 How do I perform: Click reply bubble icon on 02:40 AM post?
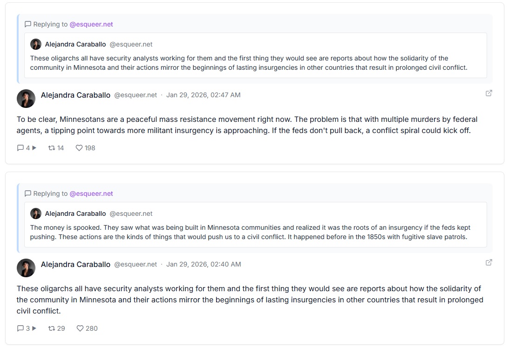(20, 328)
